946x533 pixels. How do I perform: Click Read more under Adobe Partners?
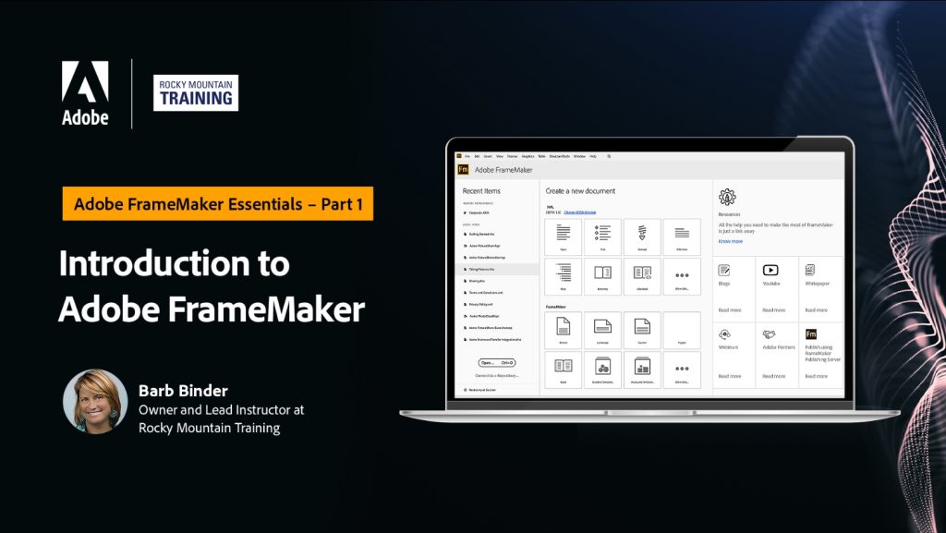(773, 376)
